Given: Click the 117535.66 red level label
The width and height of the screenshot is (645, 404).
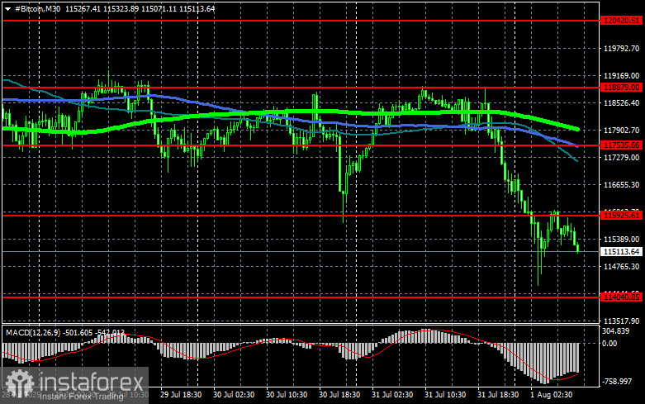Looking at the screenshot, I should click(621, 145).
